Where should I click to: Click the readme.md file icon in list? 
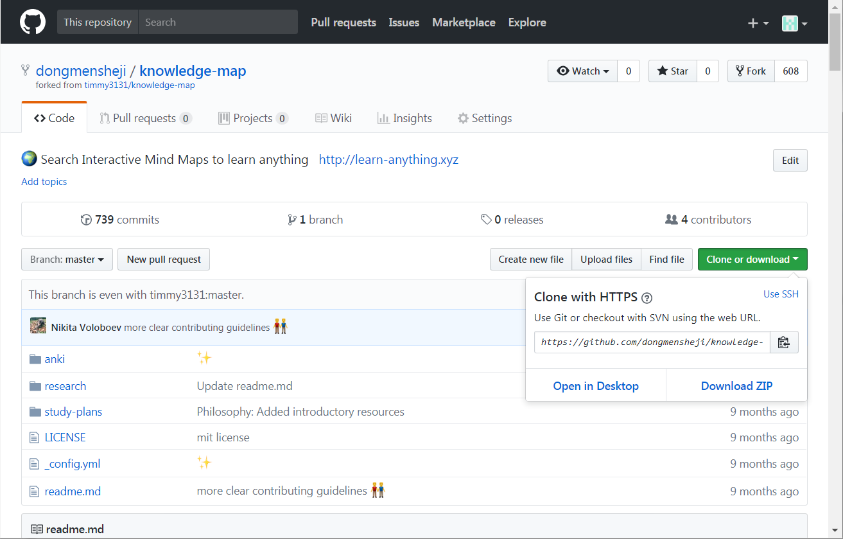(x=35, y=491)
